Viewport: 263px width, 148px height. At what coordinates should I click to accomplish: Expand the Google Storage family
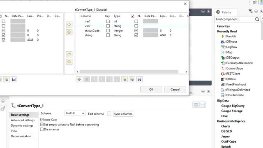coord(232,111)
